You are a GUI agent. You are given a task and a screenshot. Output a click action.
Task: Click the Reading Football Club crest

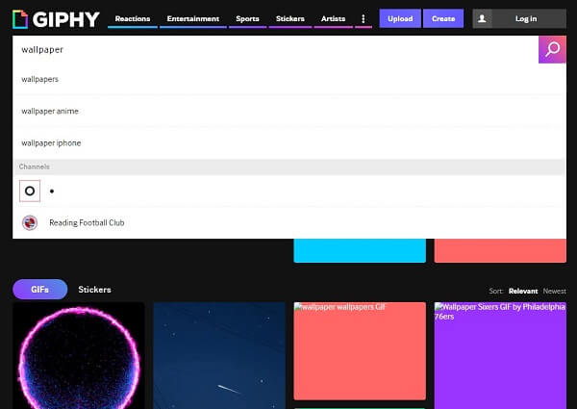point(30,222)
